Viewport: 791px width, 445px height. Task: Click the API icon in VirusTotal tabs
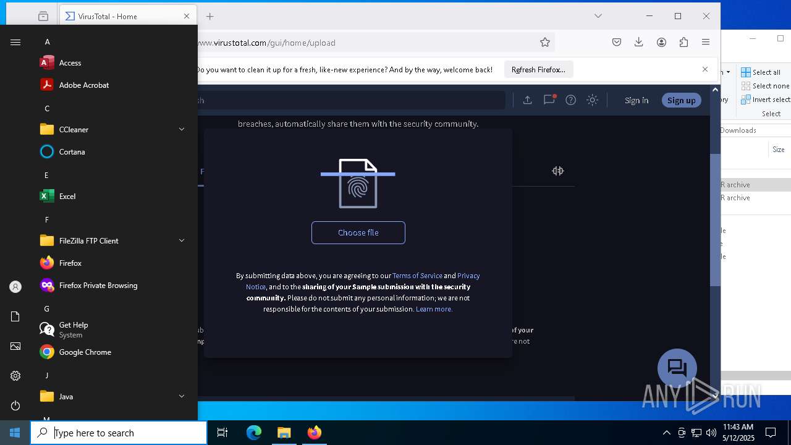tap(558, 171)
